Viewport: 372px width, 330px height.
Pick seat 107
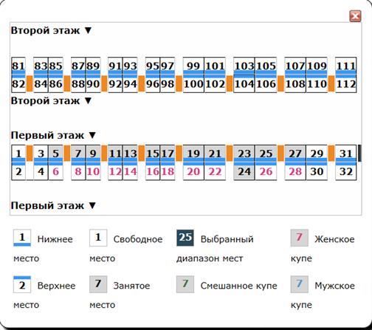click(295, 66)
